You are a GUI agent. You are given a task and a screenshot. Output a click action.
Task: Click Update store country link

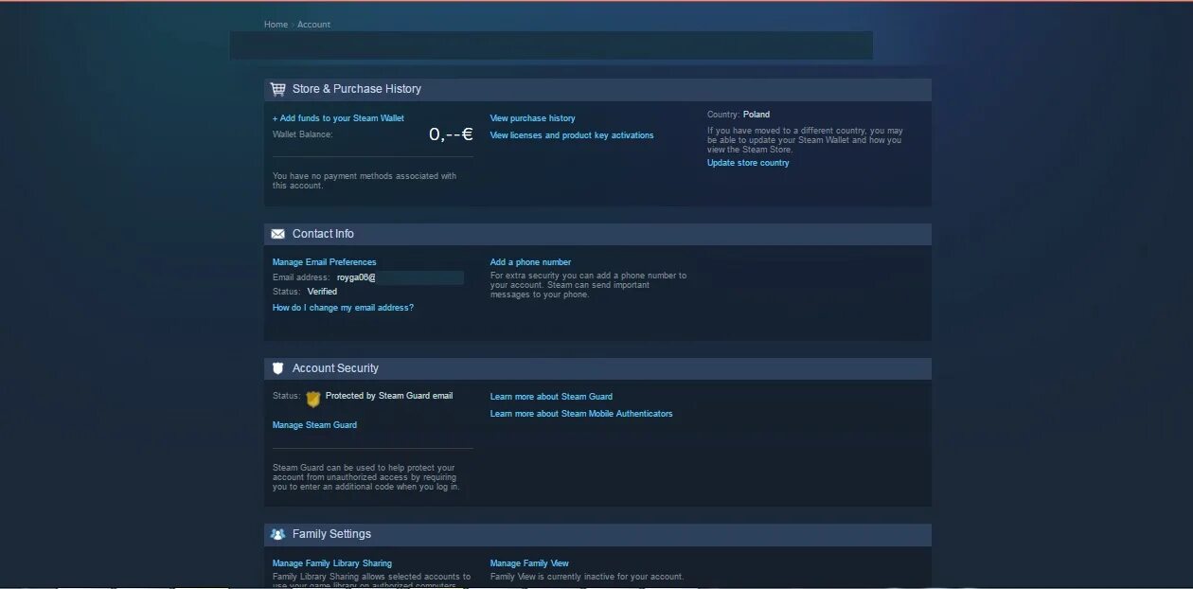click(748, 163)
